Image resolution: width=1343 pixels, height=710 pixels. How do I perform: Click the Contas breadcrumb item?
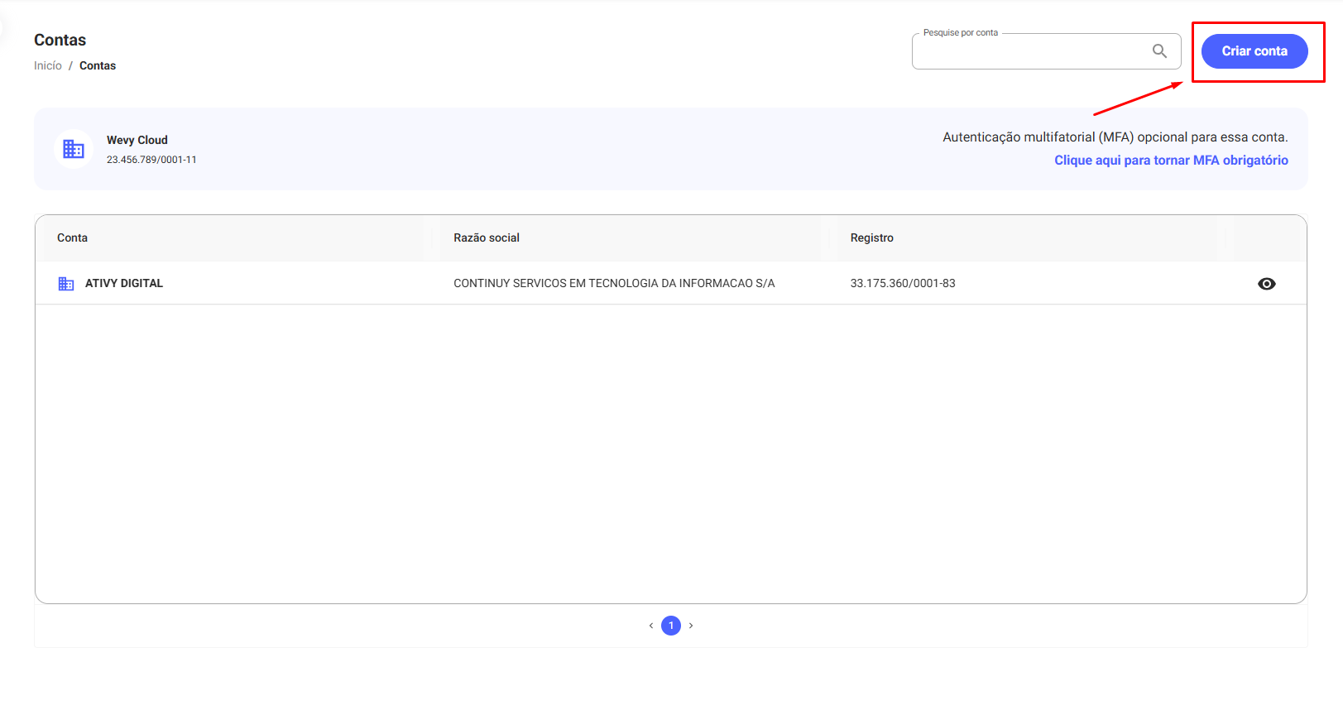click(x=98, y=65)
